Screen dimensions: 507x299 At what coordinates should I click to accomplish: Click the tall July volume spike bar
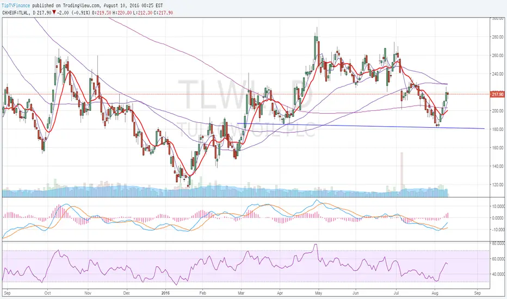(x=402, y=174)
